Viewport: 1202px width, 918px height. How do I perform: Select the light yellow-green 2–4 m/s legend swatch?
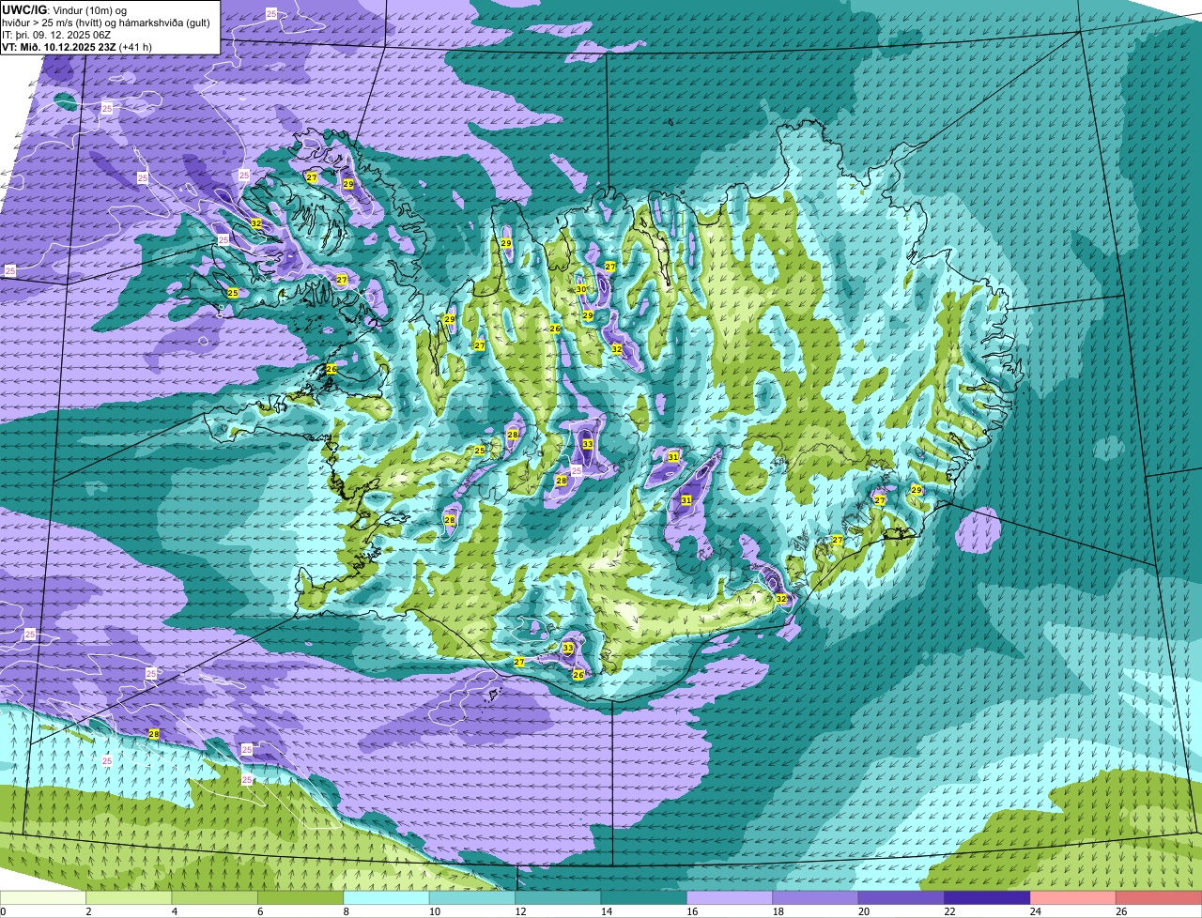click(129, 898)
